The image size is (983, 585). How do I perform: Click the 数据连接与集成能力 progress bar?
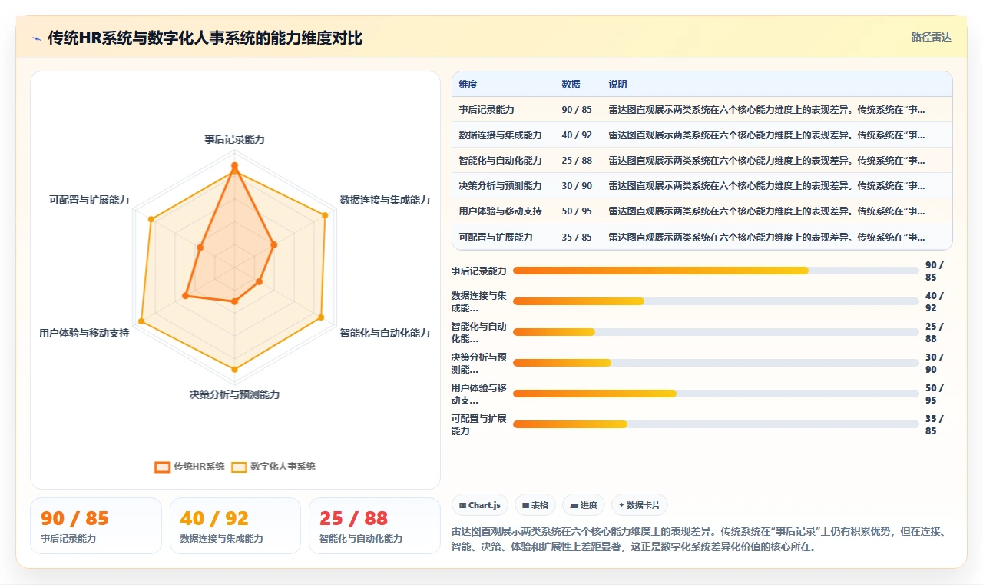(x=716, y=301)
